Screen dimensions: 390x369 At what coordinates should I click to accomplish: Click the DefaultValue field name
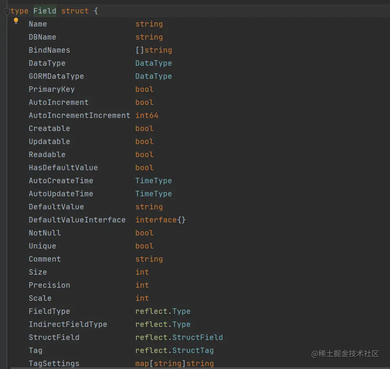pyautogui.click(x=56, y=207)
